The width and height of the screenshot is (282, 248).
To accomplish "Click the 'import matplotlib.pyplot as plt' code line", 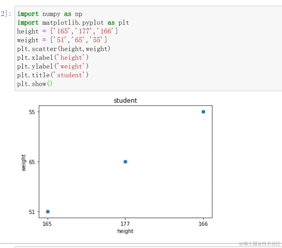I will pos(73,23).
